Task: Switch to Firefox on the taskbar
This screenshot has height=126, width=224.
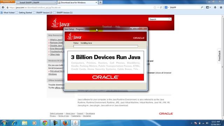Action: click(65, 123)
